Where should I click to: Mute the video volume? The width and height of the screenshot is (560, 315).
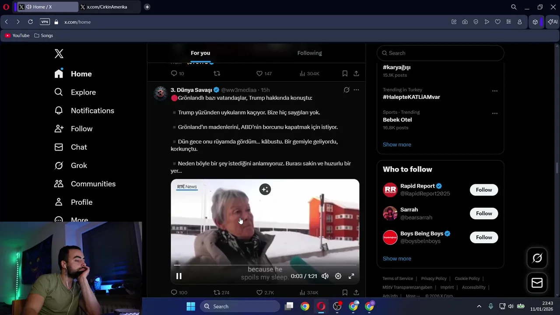(325, 276)
